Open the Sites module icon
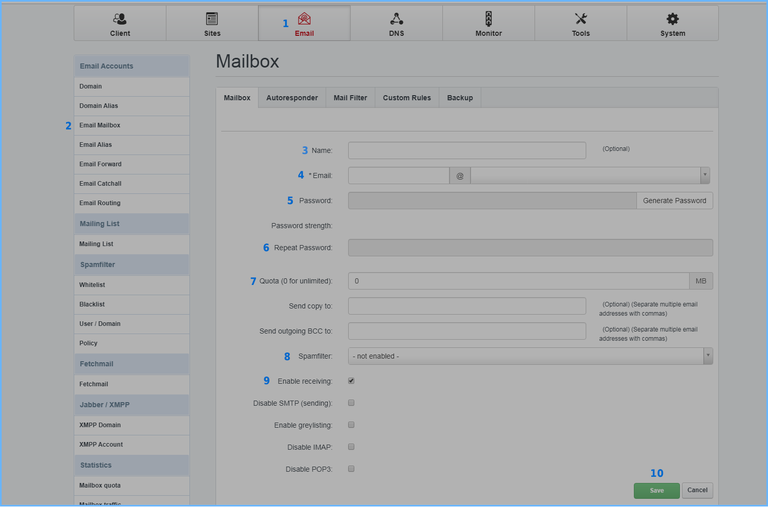Viewport: 768px width, 507px height. click(x=212, y=19)
